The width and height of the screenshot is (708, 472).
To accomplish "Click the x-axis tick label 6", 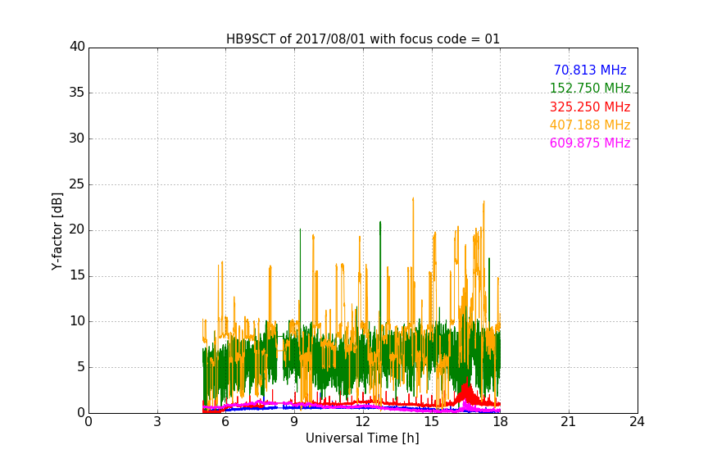I will (x=225, y=422).
